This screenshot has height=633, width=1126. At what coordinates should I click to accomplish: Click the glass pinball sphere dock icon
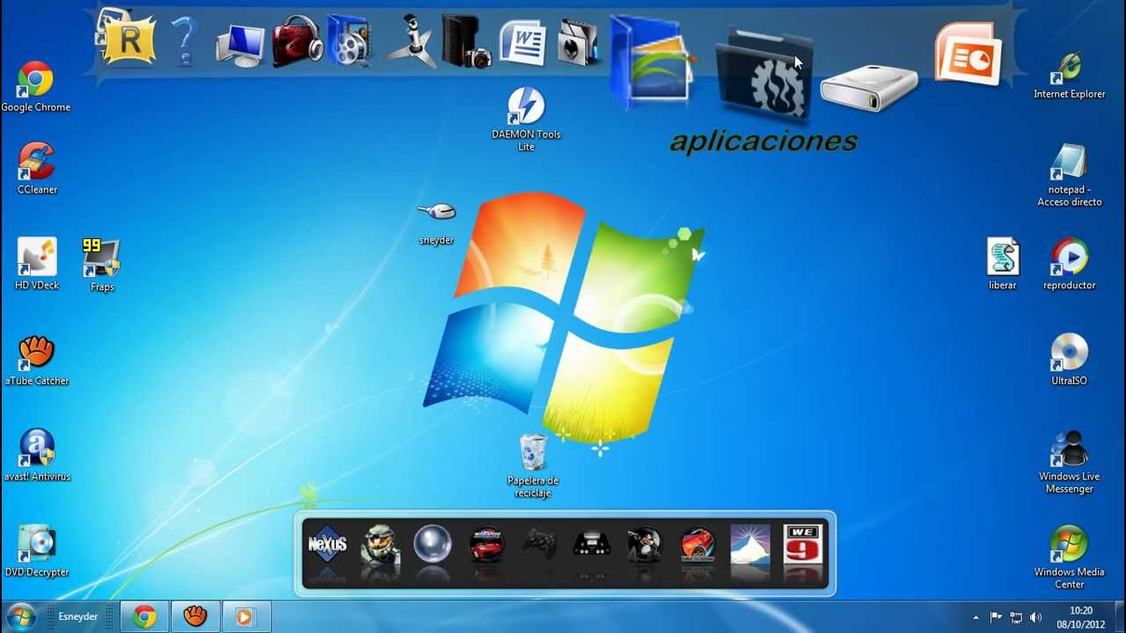coord(432,544)
